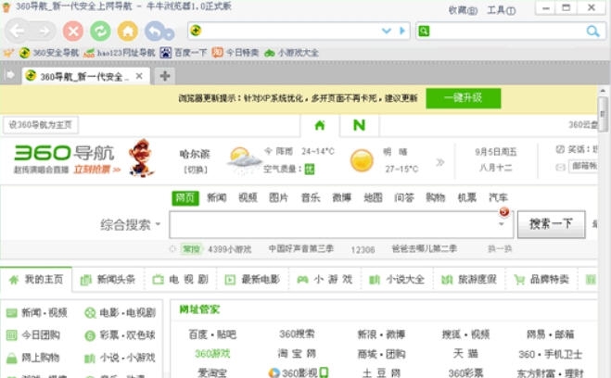Select the 我的主页 navigation tab
The height and width of the screenshot is (378, 611).
36,280
